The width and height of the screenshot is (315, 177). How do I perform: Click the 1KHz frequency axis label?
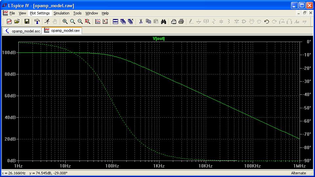click(x=159, y=166)
